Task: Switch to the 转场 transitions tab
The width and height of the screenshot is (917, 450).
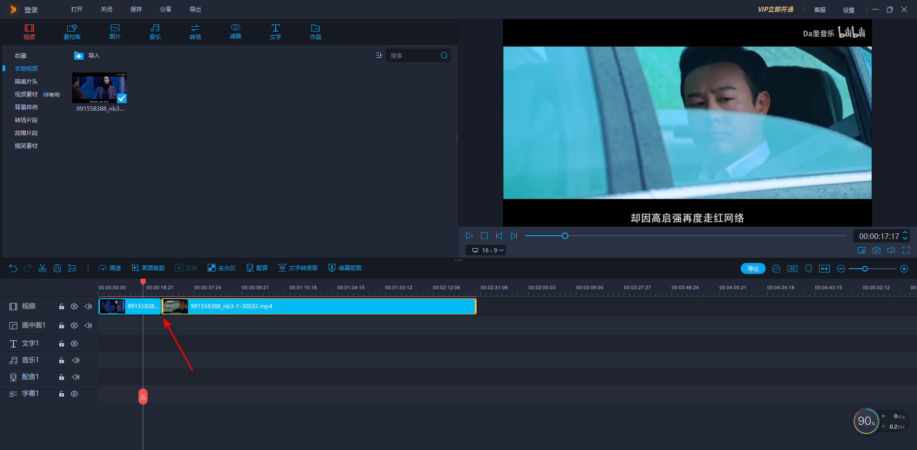Action: tap(195, 31)
